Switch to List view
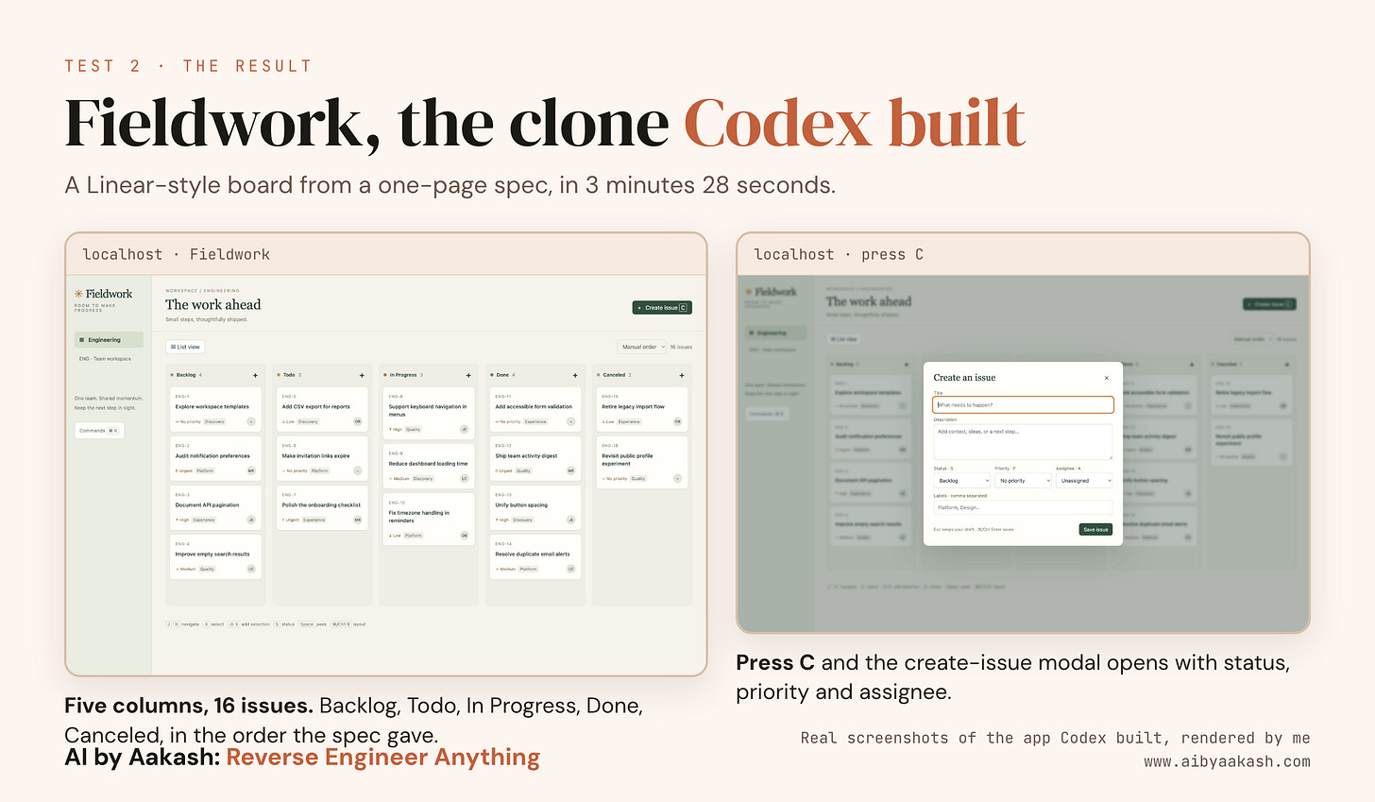Screen dimensions: 1375x802 pos(185,347)
